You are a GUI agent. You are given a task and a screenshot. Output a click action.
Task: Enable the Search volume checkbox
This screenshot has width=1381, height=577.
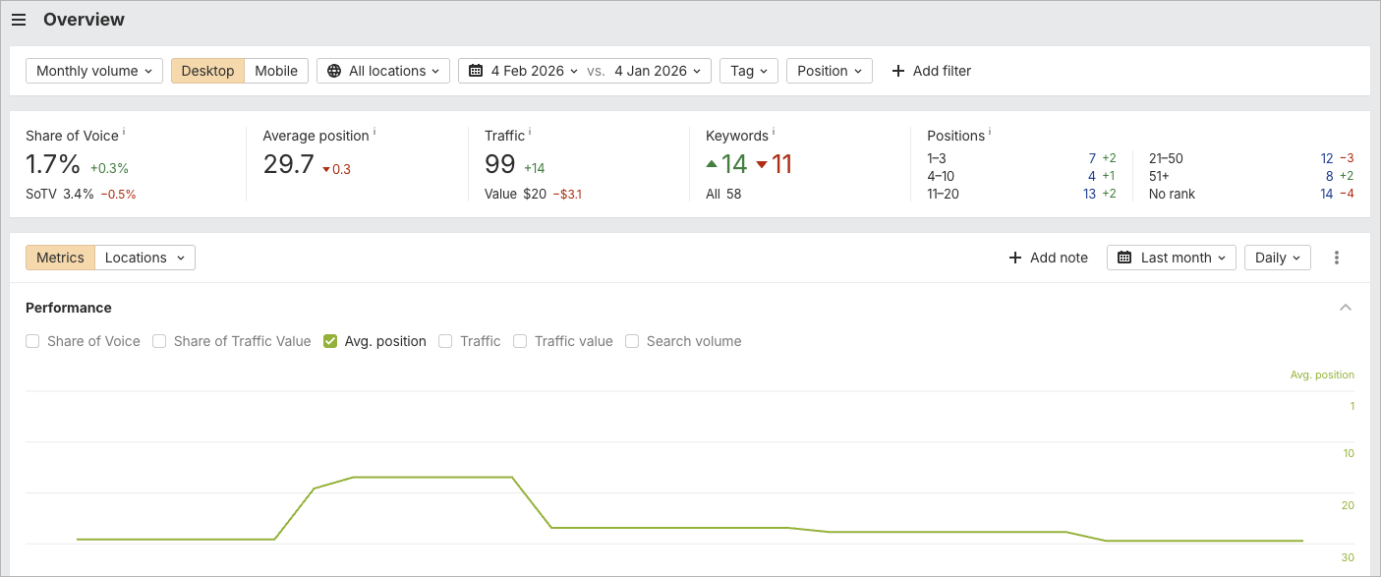632,340
